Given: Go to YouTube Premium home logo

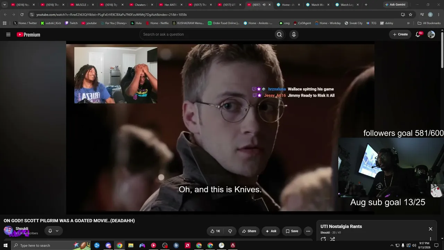Looking at the screenshot, I should [x=28, y=34].
